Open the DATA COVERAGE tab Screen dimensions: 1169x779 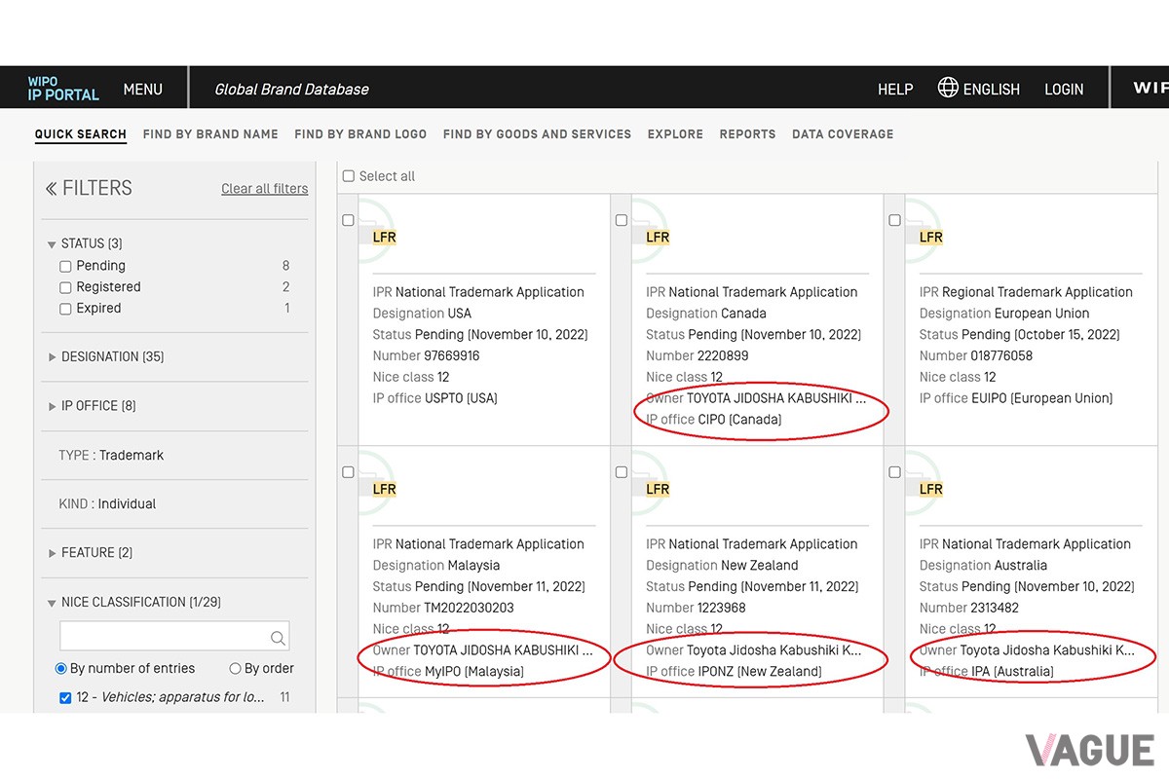pos(843,134)
